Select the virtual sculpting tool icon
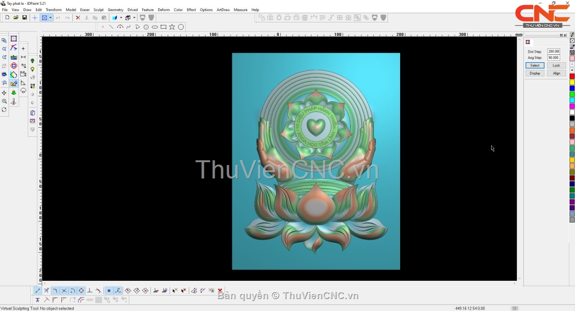Image resolution: width=575 pixels, height=311 pixels. tap(14, 83)
